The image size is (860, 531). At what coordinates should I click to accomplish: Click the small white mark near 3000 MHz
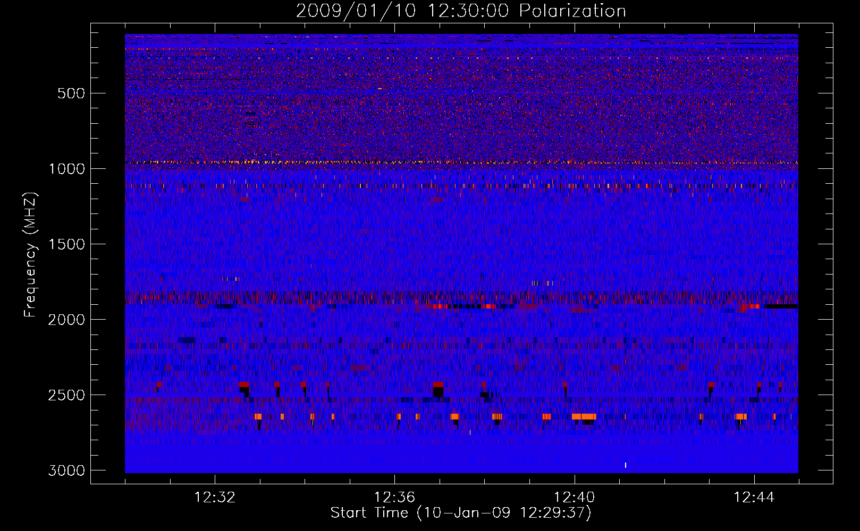click(626, 465)
